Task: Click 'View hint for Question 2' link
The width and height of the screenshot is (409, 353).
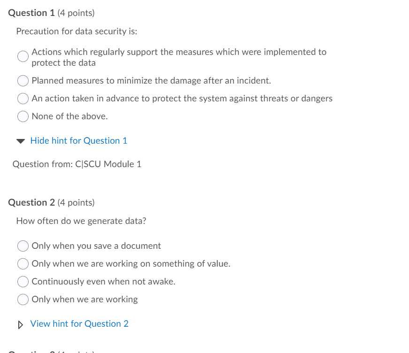Action: click(x=79, y=323)
